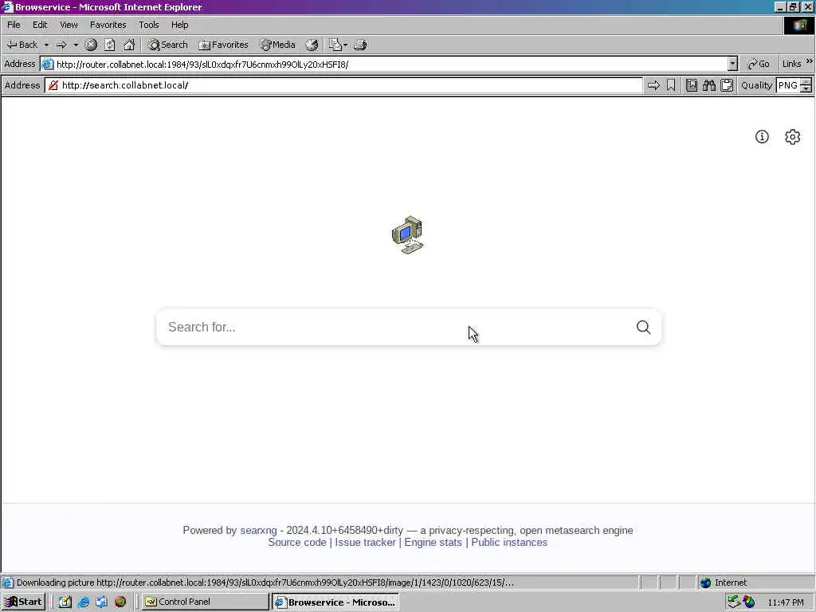
Task: Open the Favorites menu
Action: pos(108,25)
